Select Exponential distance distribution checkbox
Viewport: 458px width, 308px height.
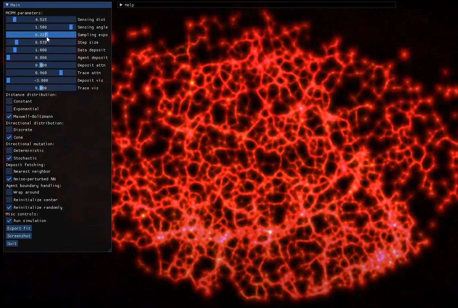9,109
